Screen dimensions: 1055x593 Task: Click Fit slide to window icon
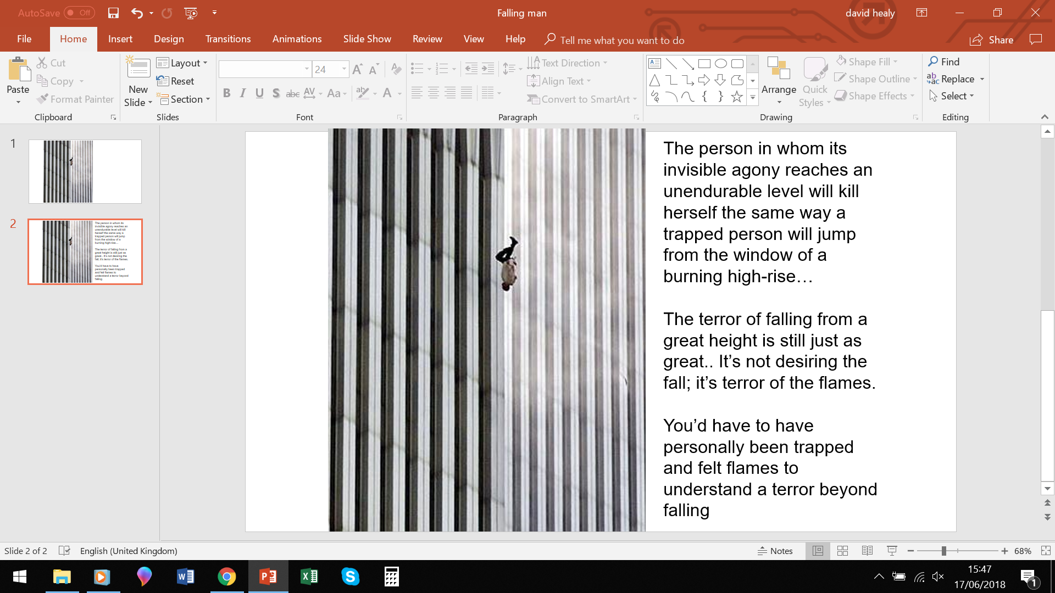click(1046, 551)
